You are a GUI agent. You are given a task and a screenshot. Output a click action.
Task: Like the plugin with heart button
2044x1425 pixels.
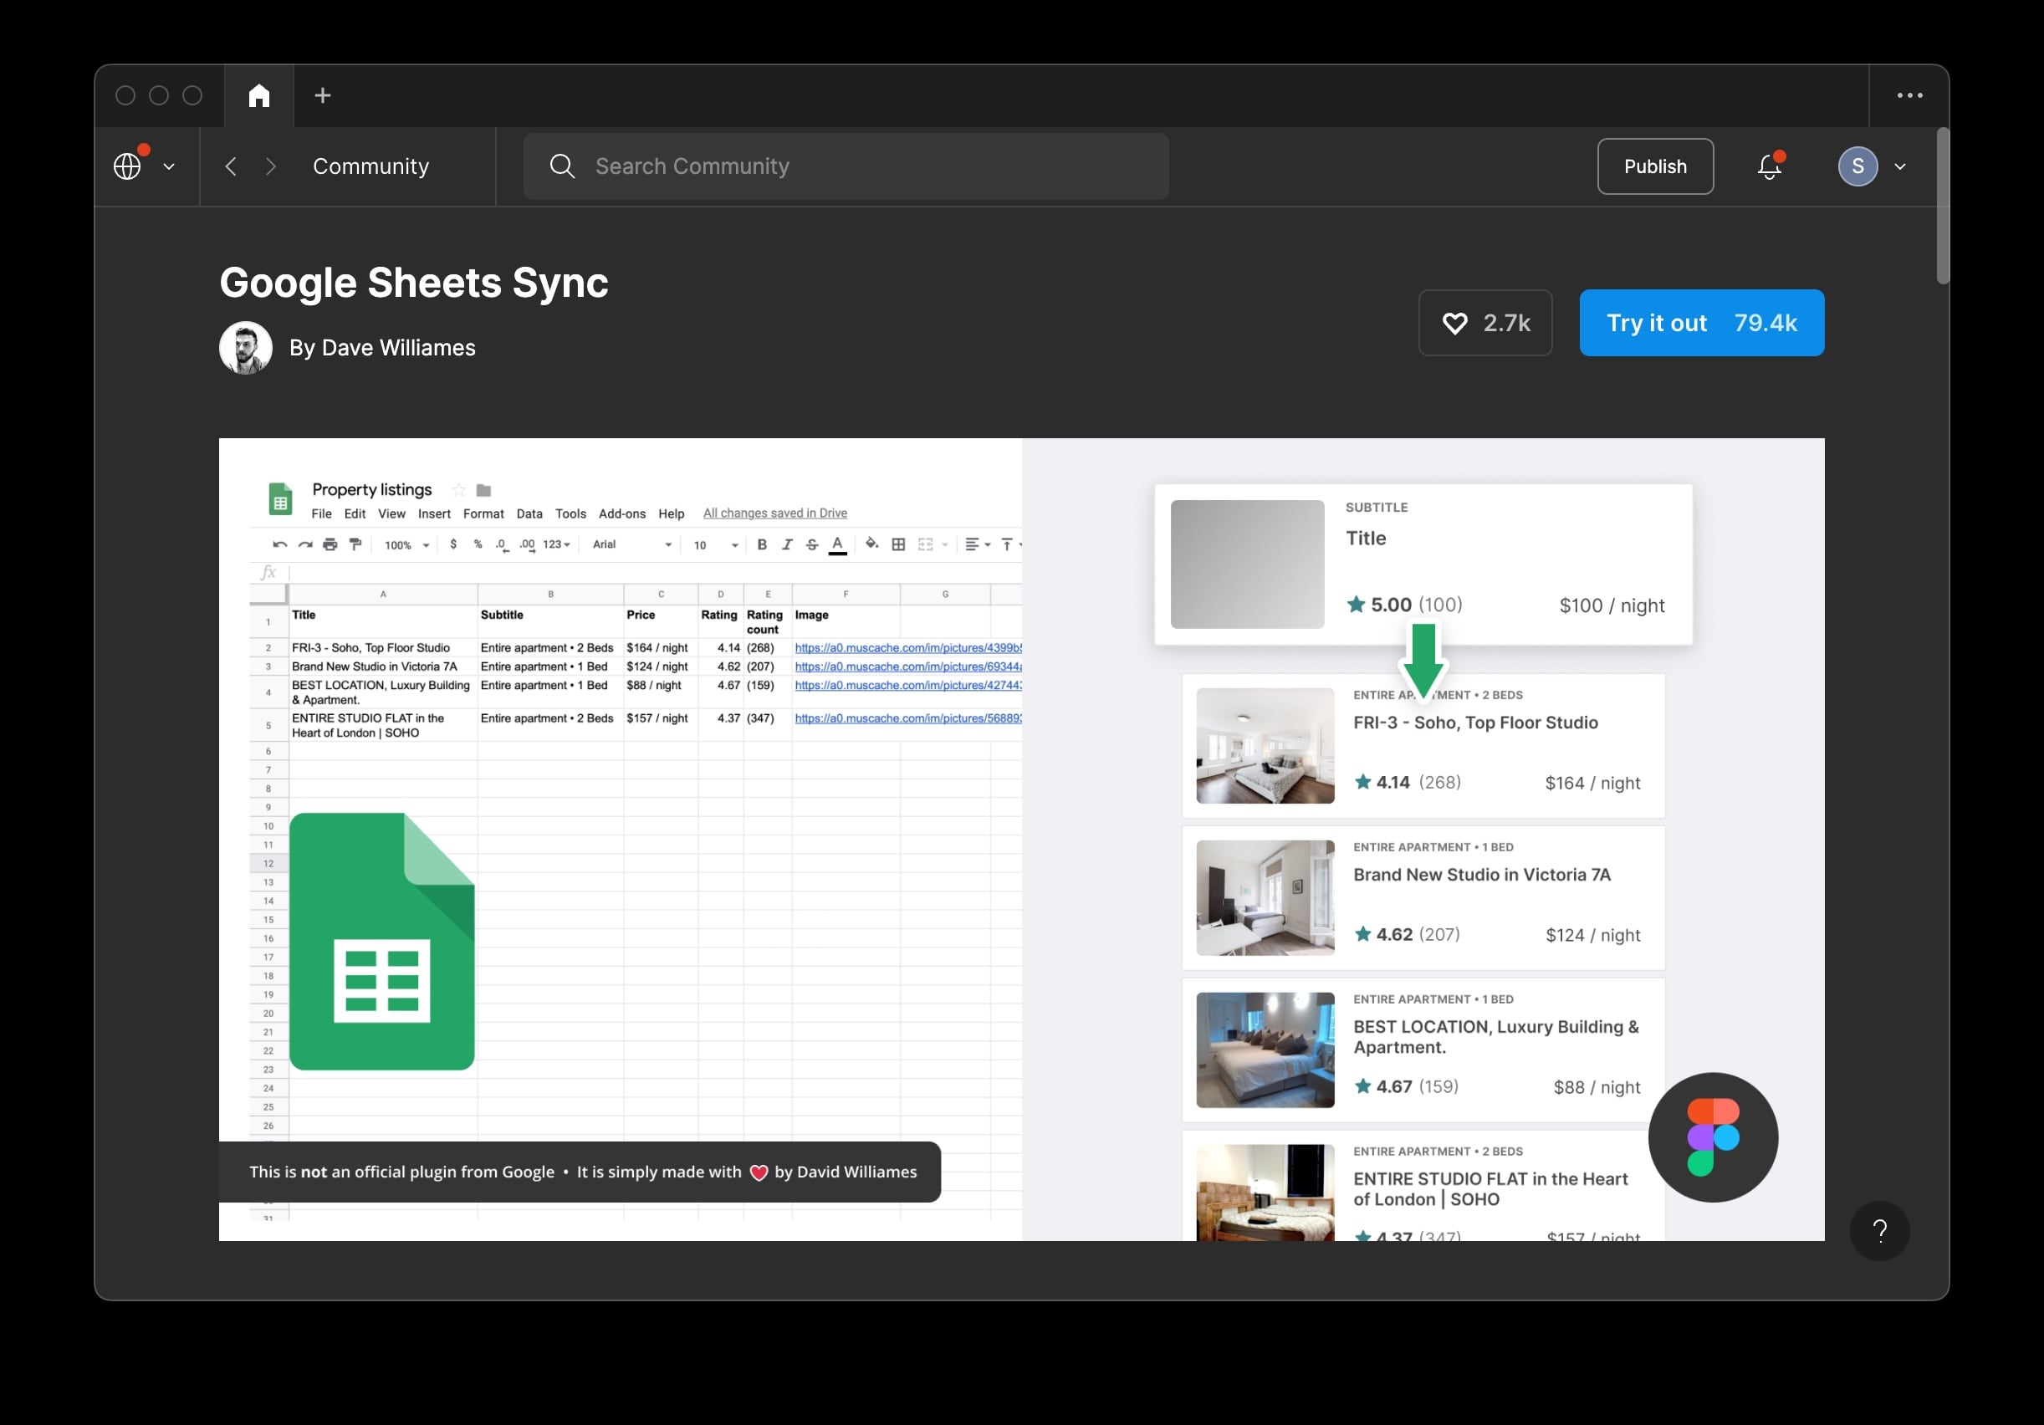pyautogui.click(x=1485, y=323)
